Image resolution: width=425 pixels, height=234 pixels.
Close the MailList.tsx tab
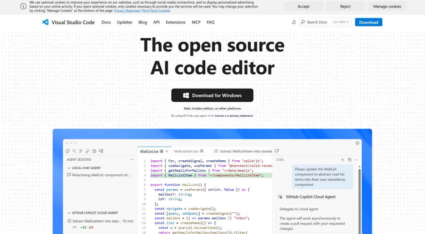coord(167,151)
